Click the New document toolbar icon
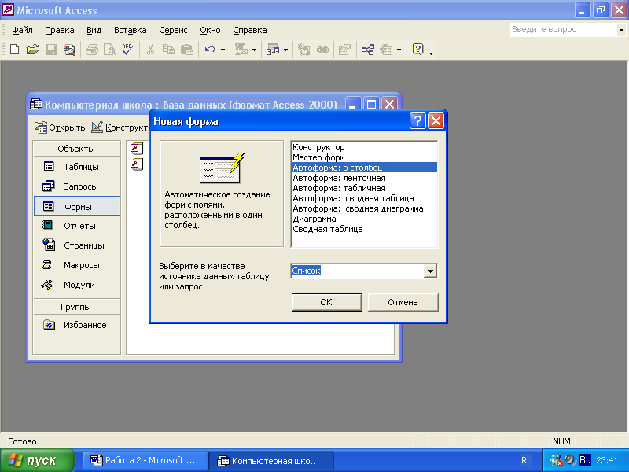Image resolution: width=629 pixels, height=472 pixels. point(14,50)
